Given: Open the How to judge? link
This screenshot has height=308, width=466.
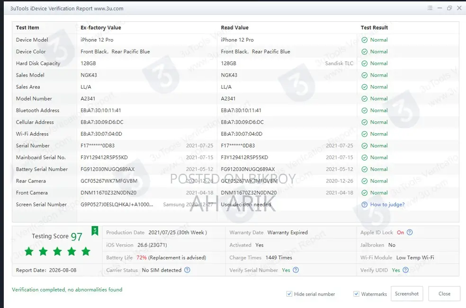Looking at the screenshot, I should [387, 205].
